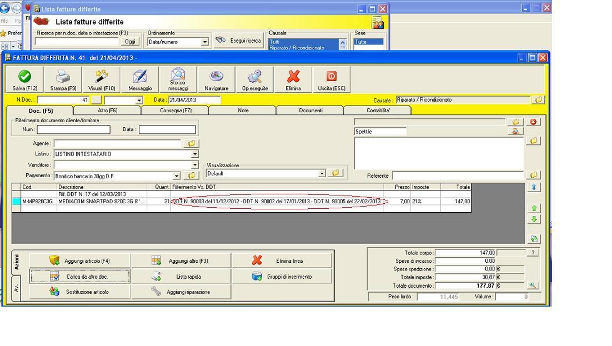612x346 pixels.
Task: Switch to the Contabilita' tab
Action: [x=378, y=111]
